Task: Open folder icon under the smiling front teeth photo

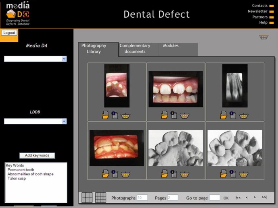Action: pyautogui.click(x=165, y=115)
